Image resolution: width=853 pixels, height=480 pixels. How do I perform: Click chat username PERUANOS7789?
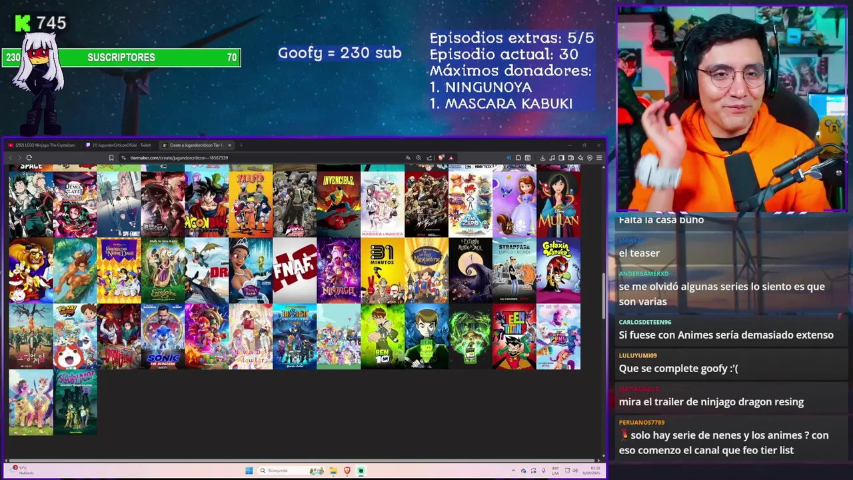(x=642, y=422)
